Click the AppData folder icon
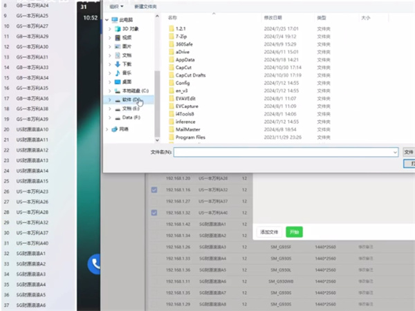 click(172, 59)
